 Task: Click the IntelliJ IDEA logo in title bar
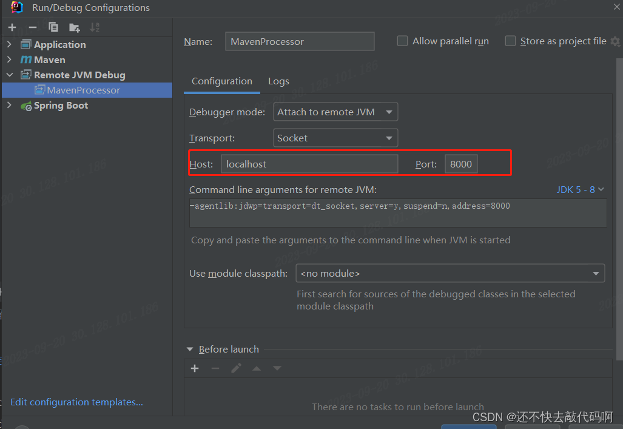(17, 7)
